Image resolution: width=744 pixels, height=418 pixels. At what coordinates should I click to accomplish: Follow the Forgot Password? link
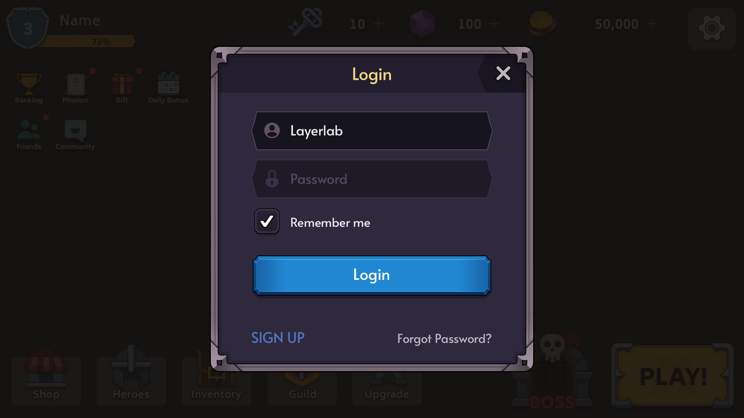point(444,339)
